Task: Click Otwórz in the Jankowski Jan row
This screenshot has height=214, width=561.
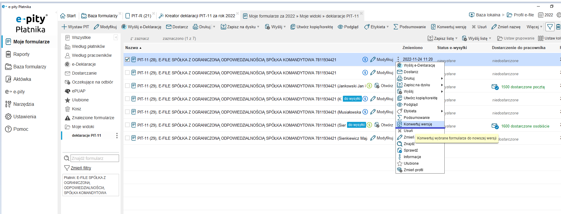Action: coord(384,86)
